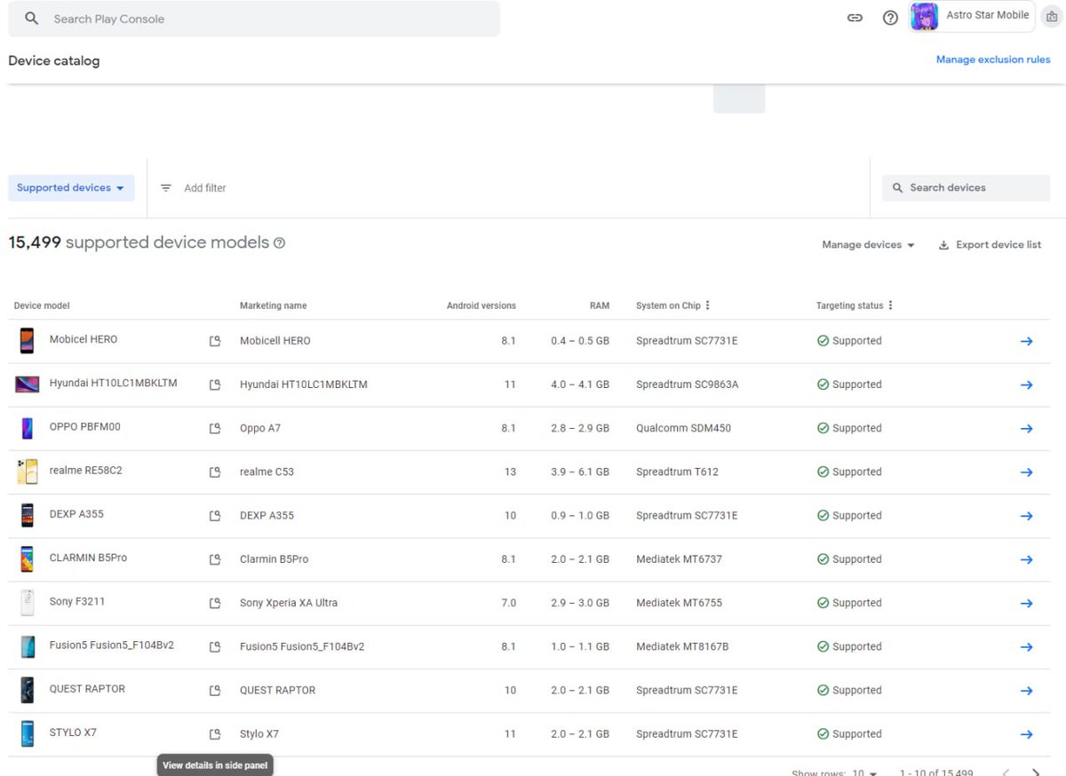Open side panel details for OPPO PBFM00
The width and height of the screenshot is (1066, 776).
pyautogui.click(x=214, y=428)
